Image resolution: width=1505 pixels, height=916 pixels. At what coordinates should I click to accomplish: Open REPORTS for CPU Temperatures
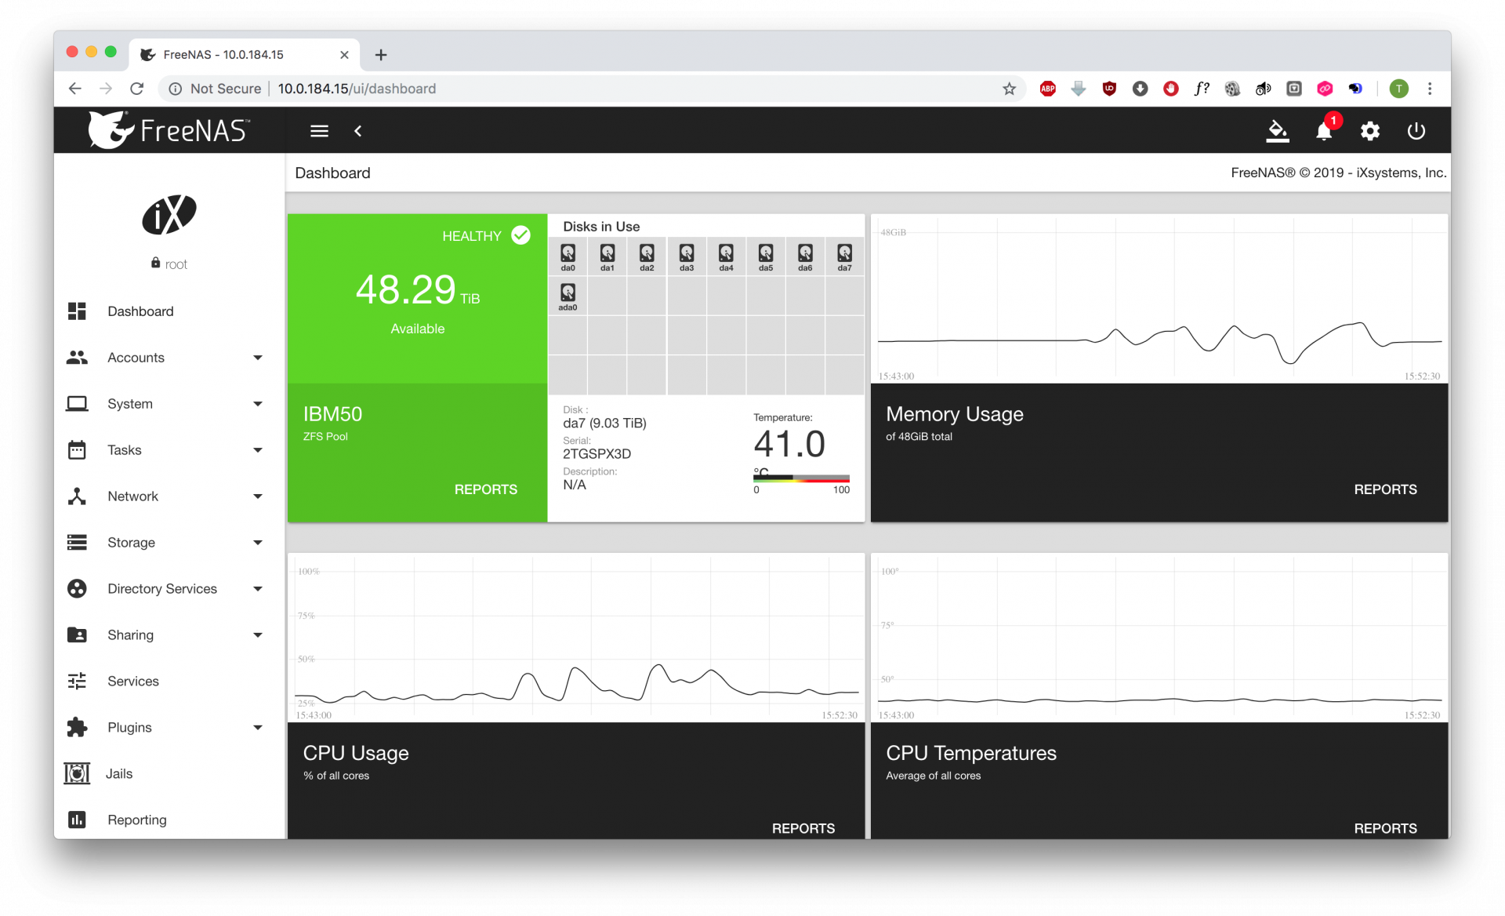1385,828
